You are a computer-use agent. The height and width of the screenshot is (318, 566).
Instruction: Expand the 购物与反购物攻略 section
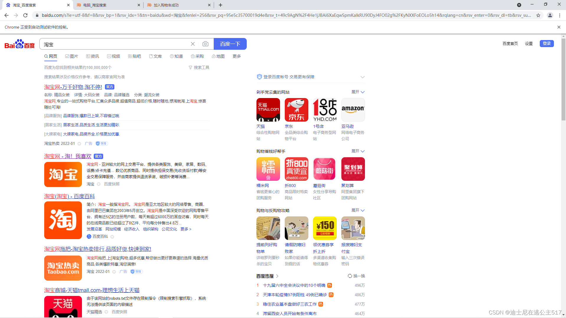(x=358, y=210)
